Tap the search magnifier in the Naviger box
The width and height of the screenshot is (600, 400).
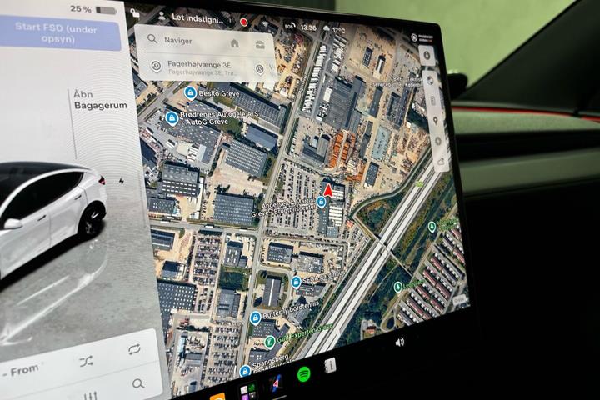pyautogui.click(x=152, y=38)
